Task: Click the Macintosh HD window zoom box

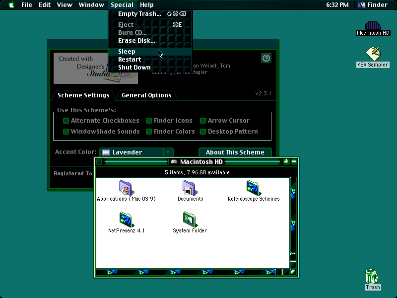Action: click(x=286, y=161)
